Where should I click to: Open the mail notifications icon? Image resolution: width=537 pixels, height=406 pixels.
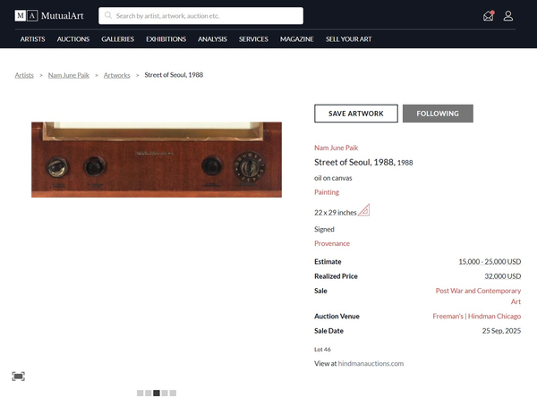pos(489,16)
